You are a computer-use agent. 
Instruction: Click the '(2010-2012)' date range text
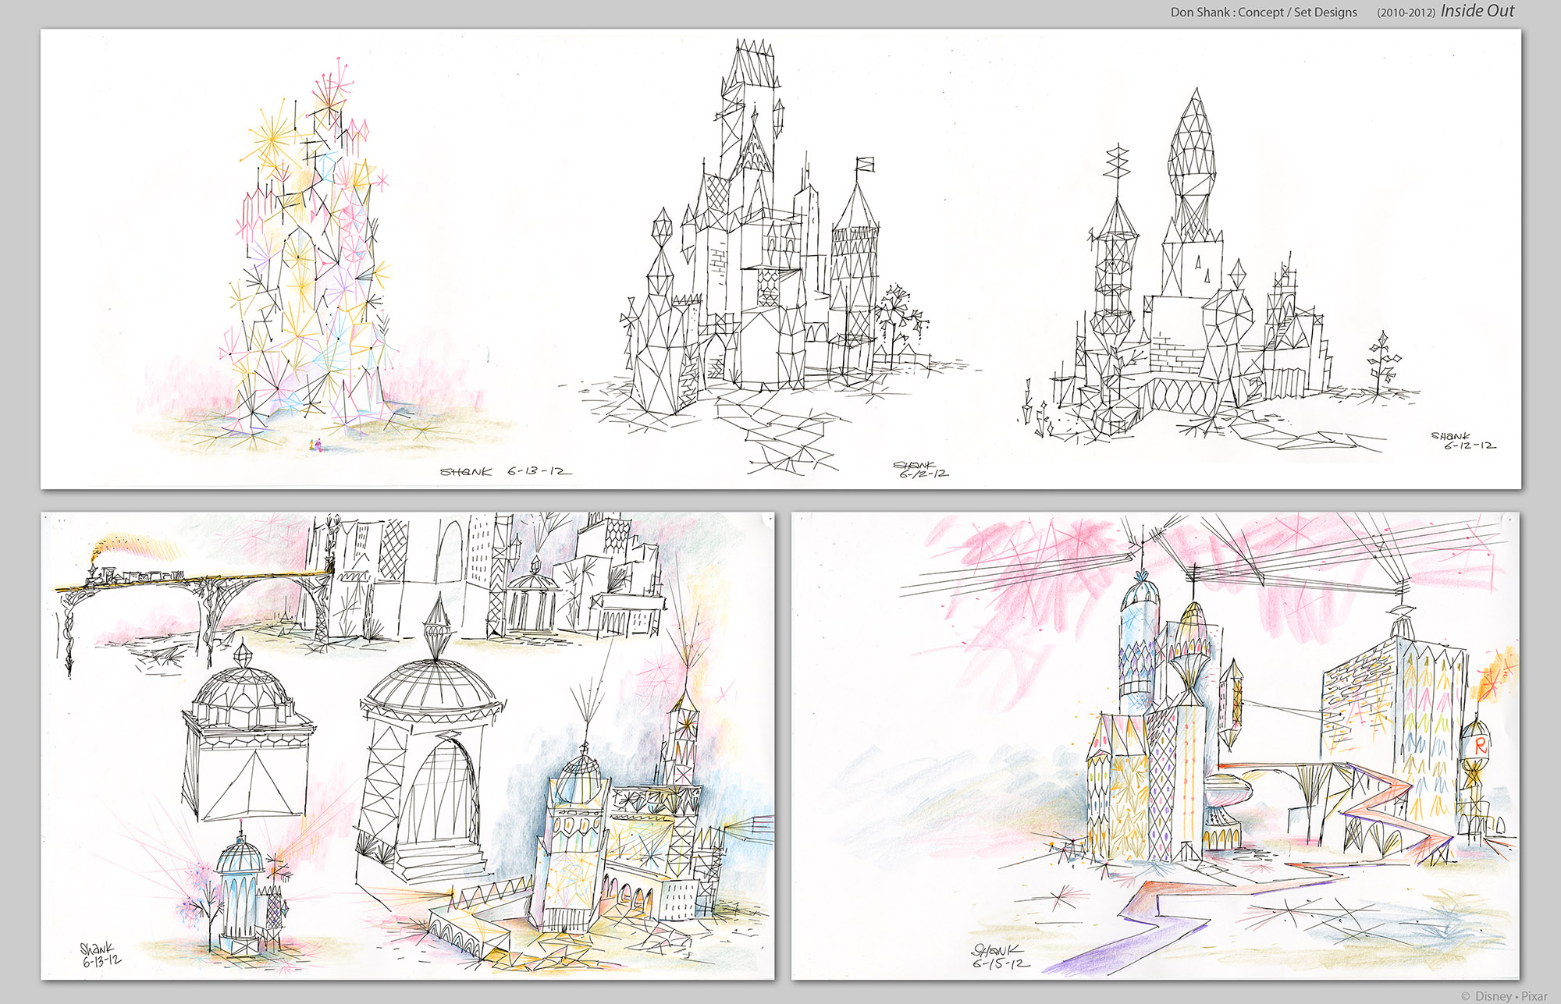[1406, 13]
